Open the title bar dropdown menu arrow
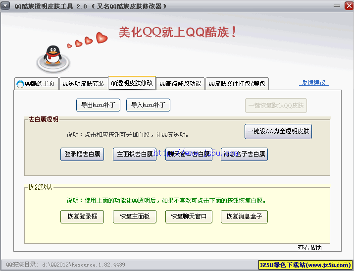 [5, 5]
